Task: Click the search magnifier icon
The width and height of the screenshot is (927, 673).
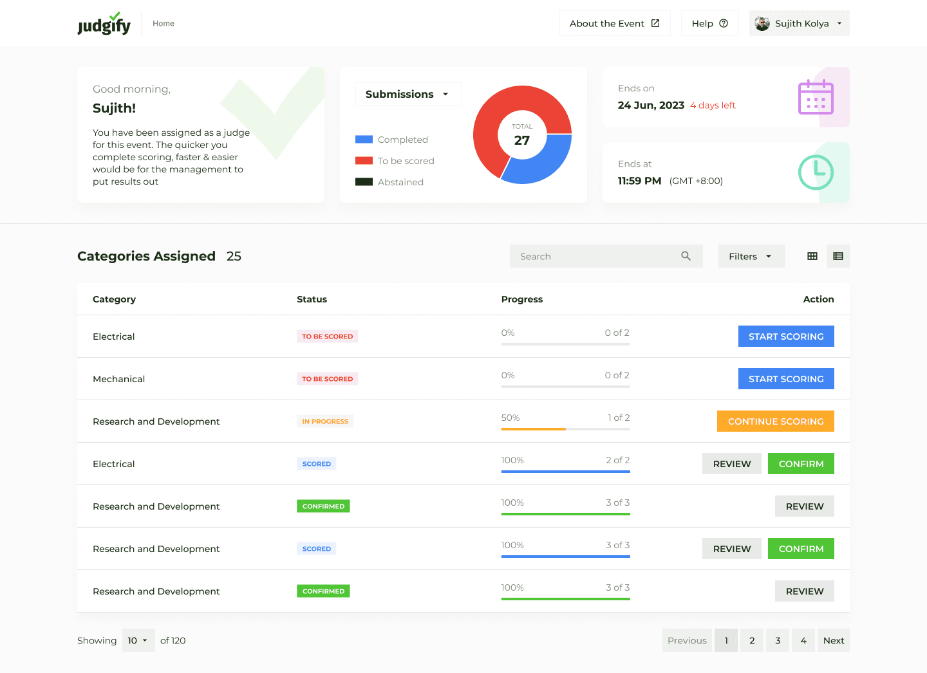Action: click(686, 256)
